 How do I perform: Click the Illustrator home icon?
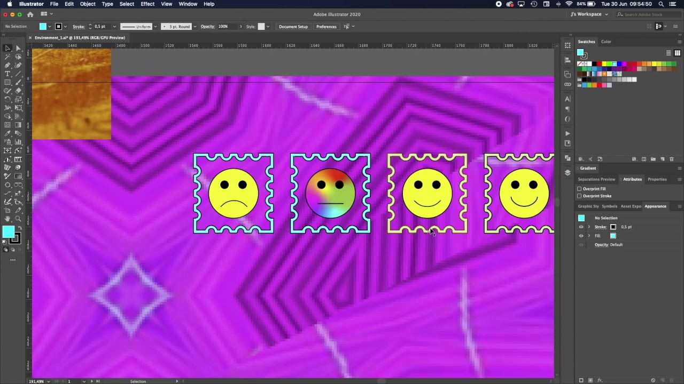30,14
